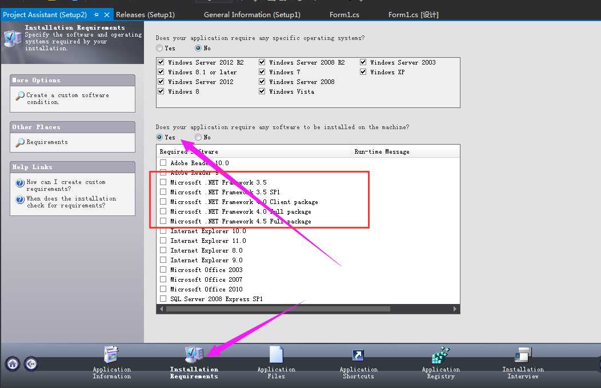Click the help icon beside How can I create custom requirements
The width and height of the screenshot is (601, 388).
[x=20, y=183]
